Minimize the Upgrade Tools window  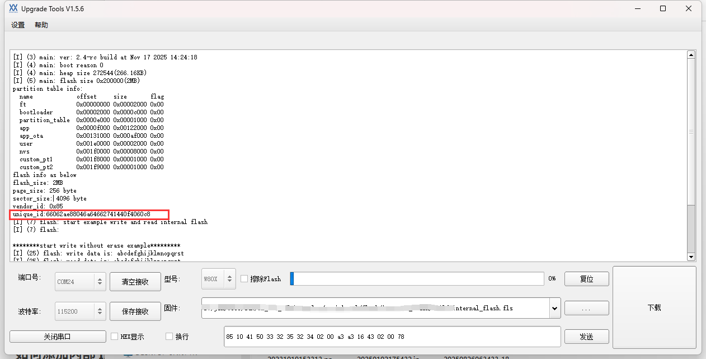coord(637,9)
